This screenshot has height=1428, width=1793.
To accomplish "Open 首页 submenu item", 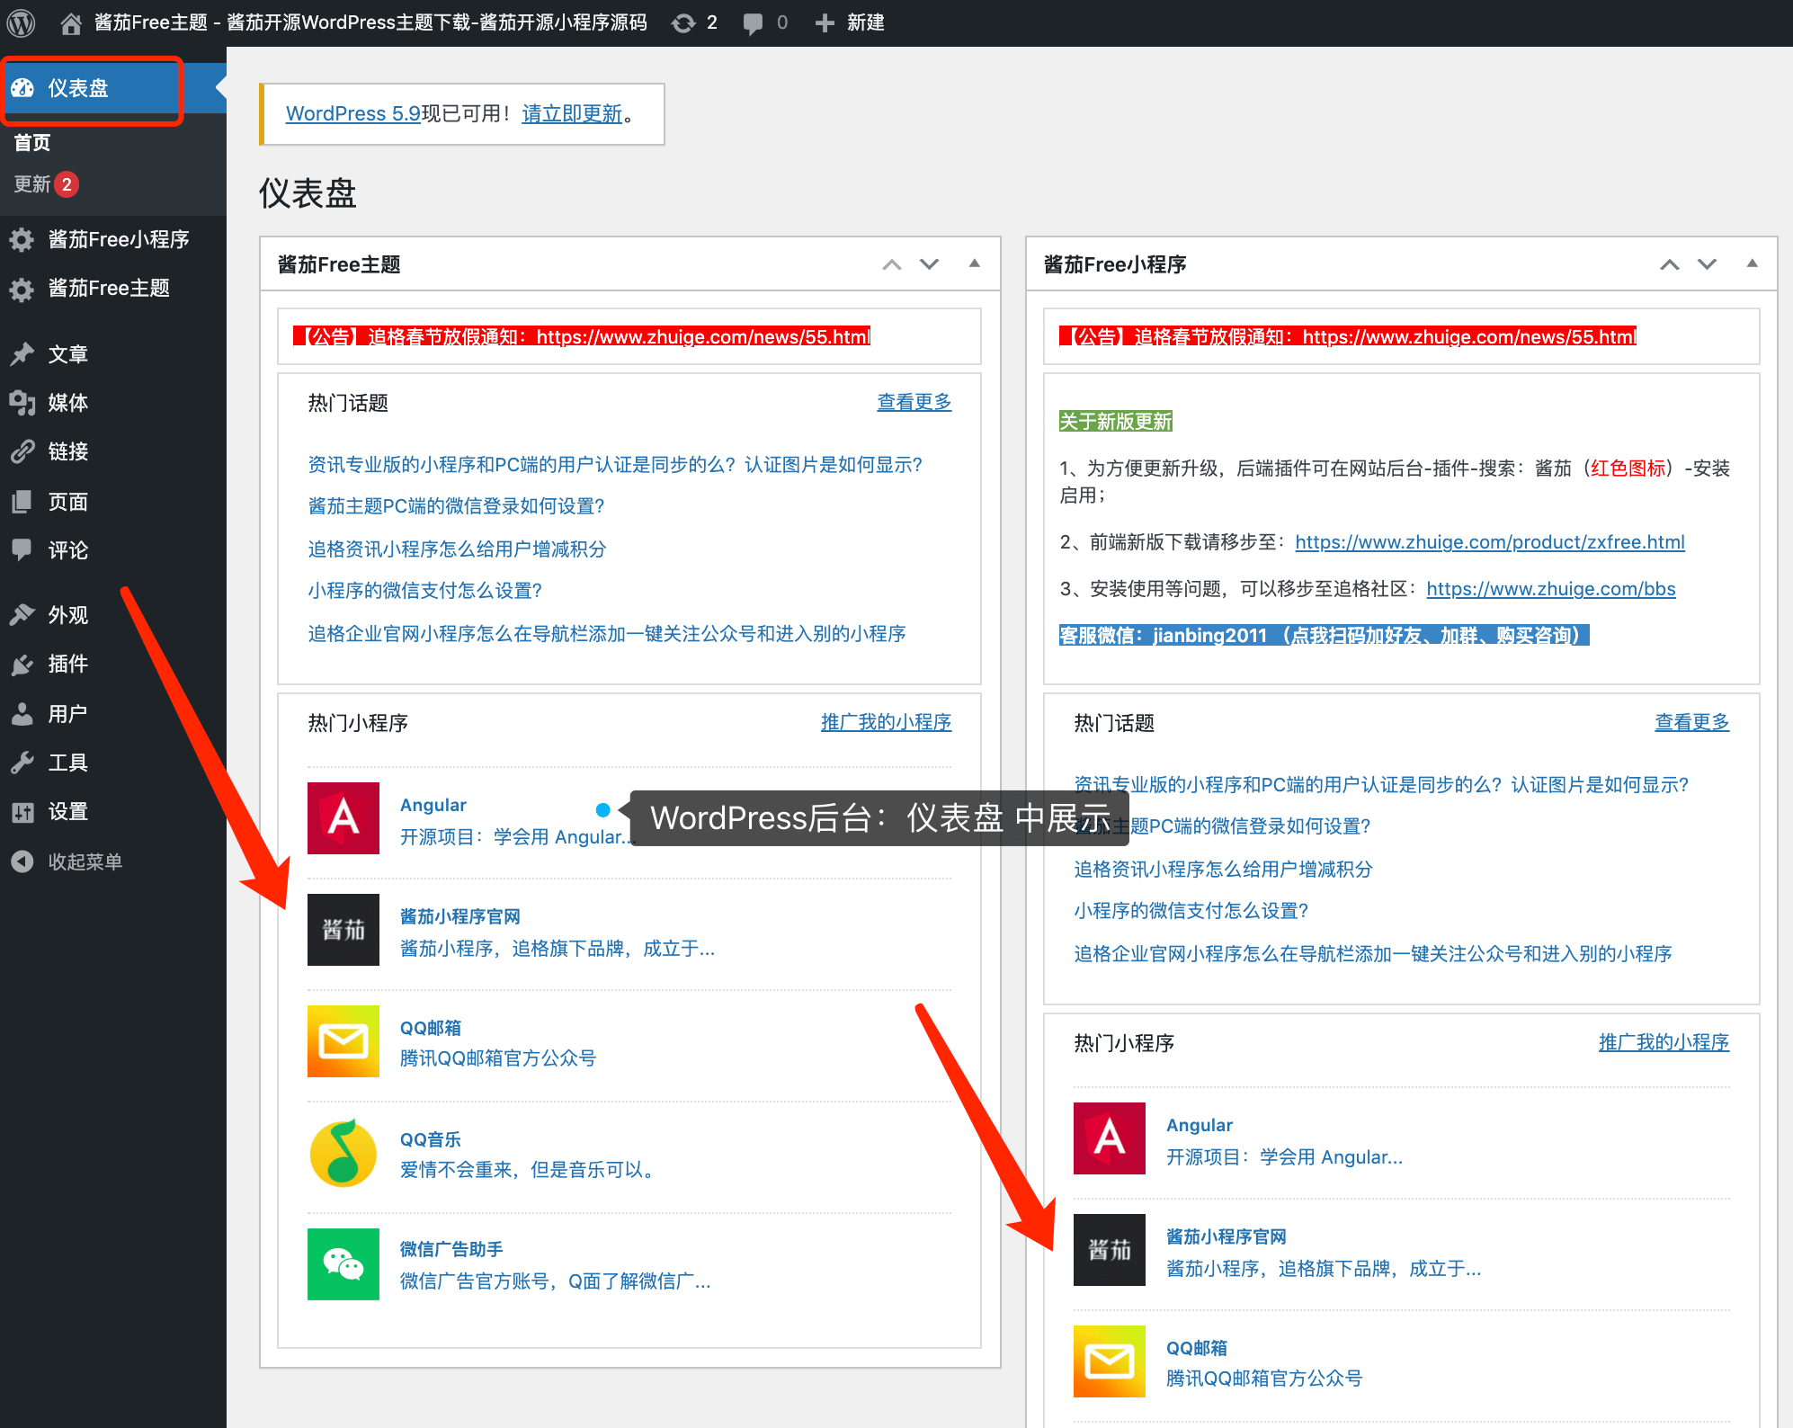I will click(32, 143).
